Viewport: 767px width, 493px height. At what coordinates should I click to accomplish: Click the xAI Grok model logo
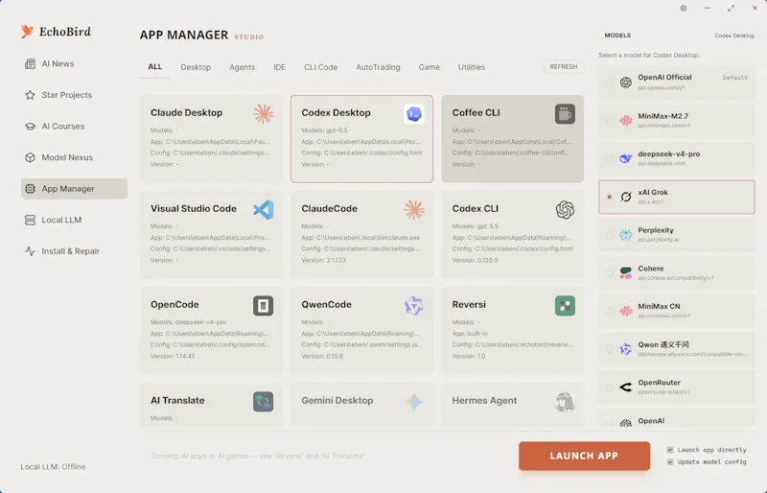[626, 197]
